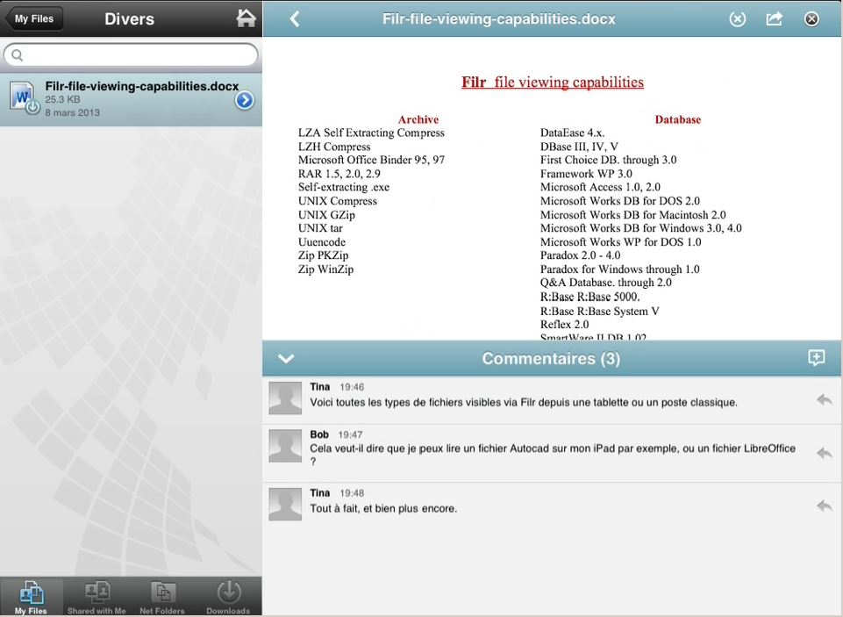Screen dimensions: 843x617
Task: Open the Downloads tab
Action: click(x=228, y=597)
